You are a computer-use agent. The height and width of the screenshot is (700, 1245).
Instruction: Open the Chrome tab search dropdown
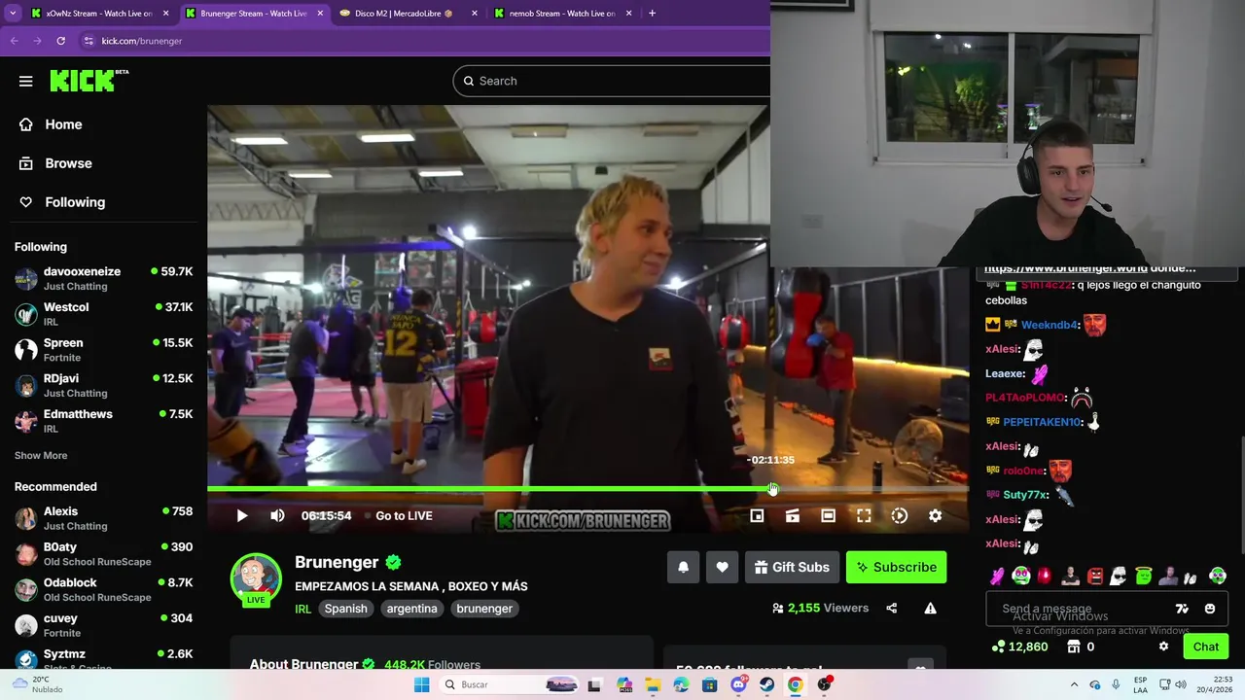click(13, 14)
